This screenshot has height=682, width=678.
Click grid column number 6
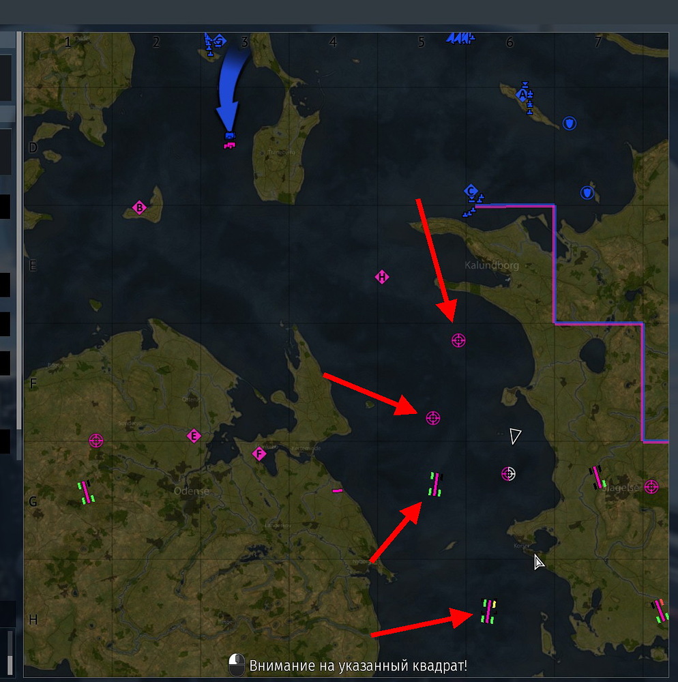(510, 42)
